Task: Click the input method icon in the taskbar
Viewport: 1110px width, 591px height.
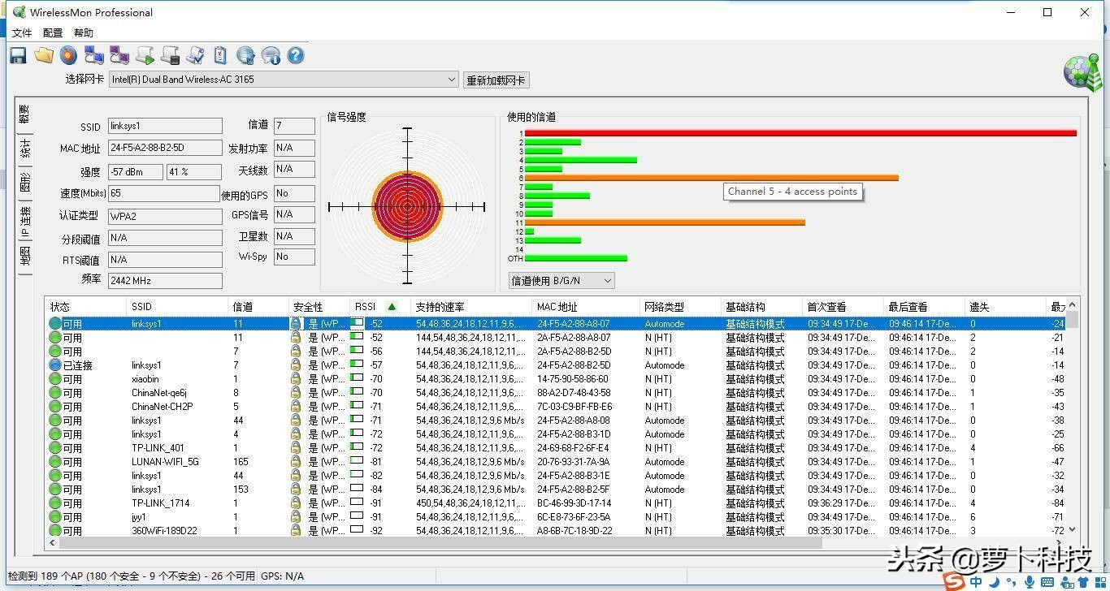Action: click(x=976, y=581)
